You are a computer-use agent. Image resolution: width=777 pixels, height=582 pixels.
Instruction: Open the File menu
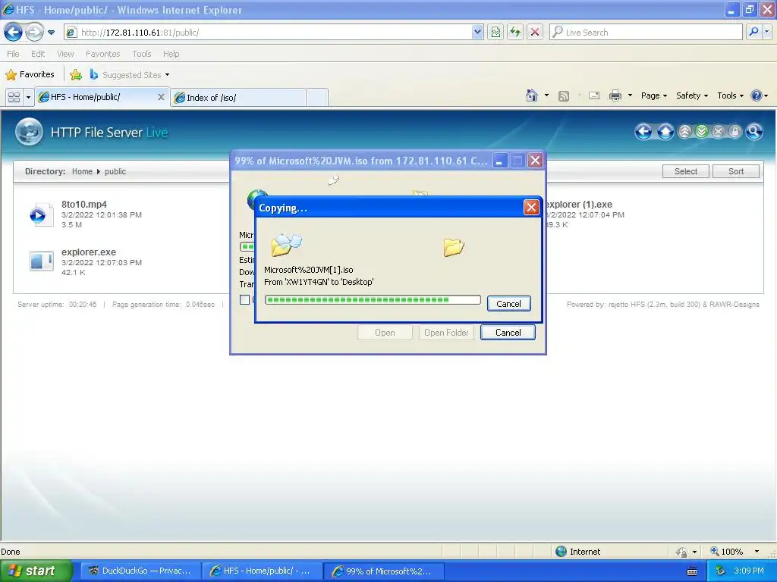tap(14, 54)
